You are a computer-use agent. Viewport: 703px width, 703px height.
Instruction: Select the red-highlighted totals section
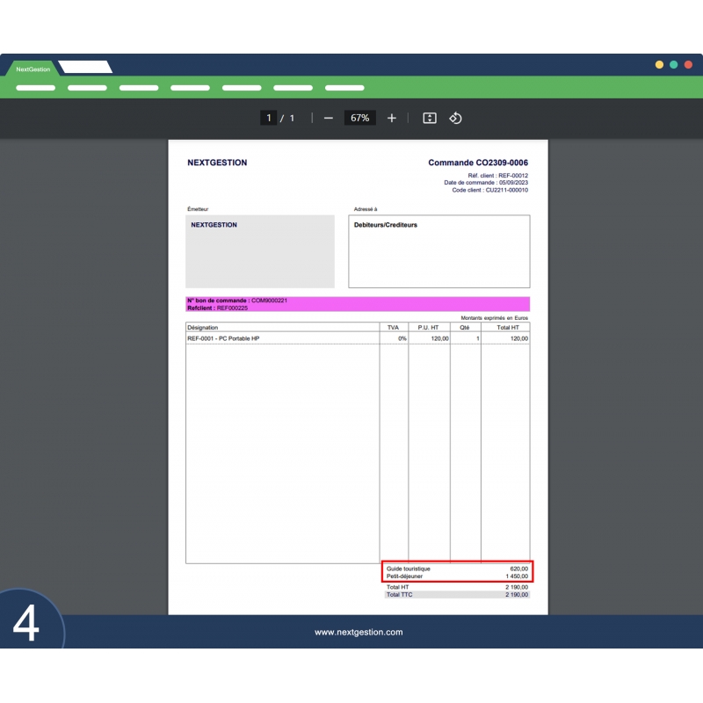[x=455, y=571]
